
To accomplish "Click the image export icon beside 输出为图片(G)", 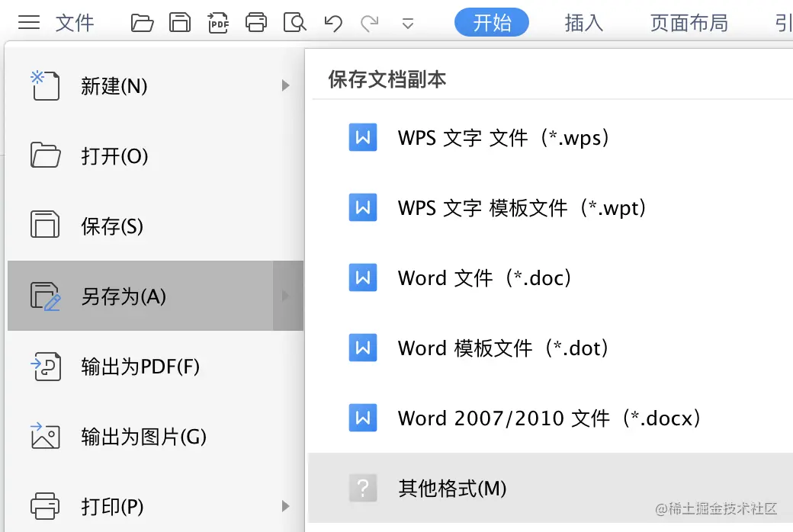I will 45,436.
